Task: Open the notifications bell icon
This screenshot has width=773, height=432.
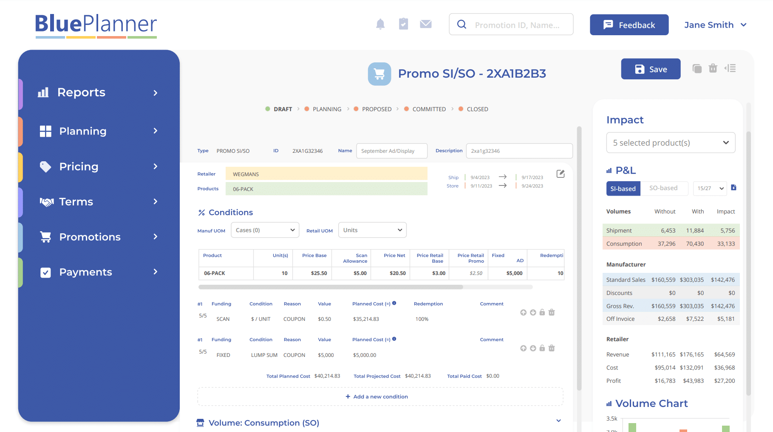Action: click(380, 24)
